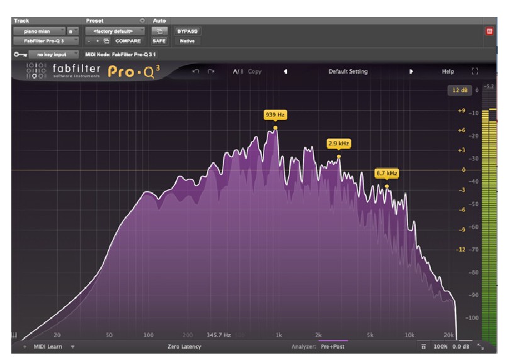Click the 2.9 kHz peak label
514x358 pixels.
[338, 143]
